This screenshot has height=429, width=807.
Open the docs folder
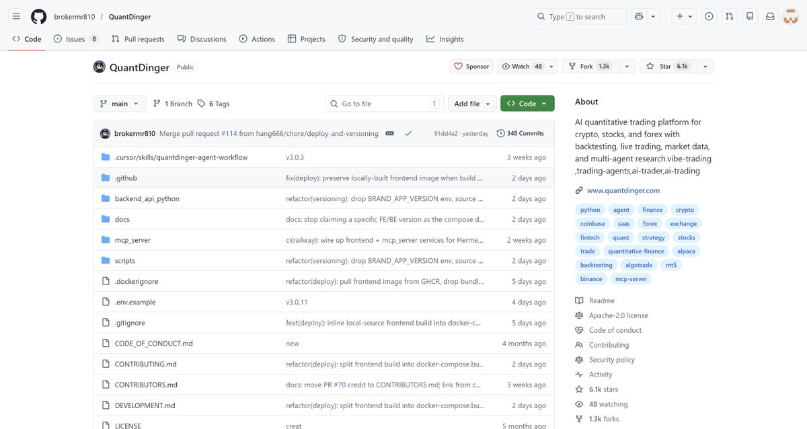pyautogui.click(x=122, y=219)
